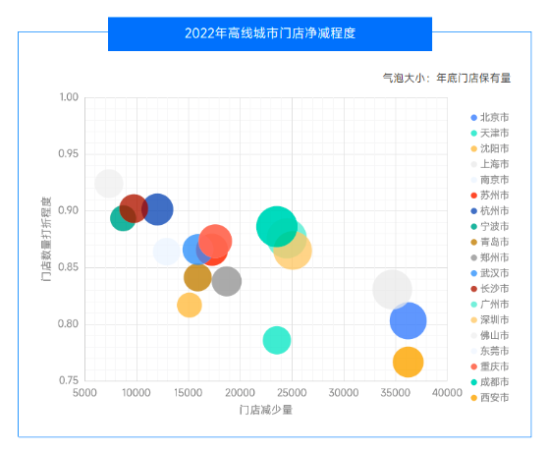Click the dark blue 杭州市 bubble
This screenshot has height=452, width=547.
pos(157,209)
